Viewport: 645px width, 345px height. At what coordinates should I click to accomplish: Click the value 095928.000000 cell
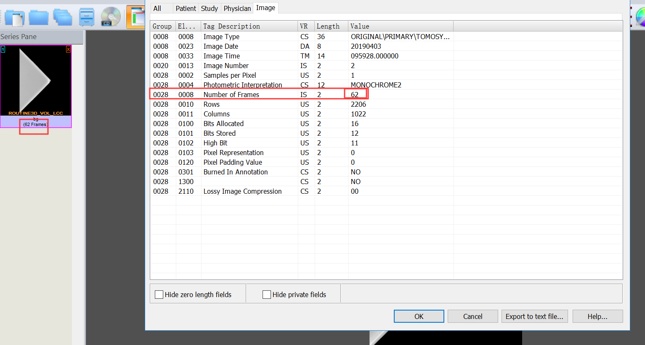tap(374, 56)
